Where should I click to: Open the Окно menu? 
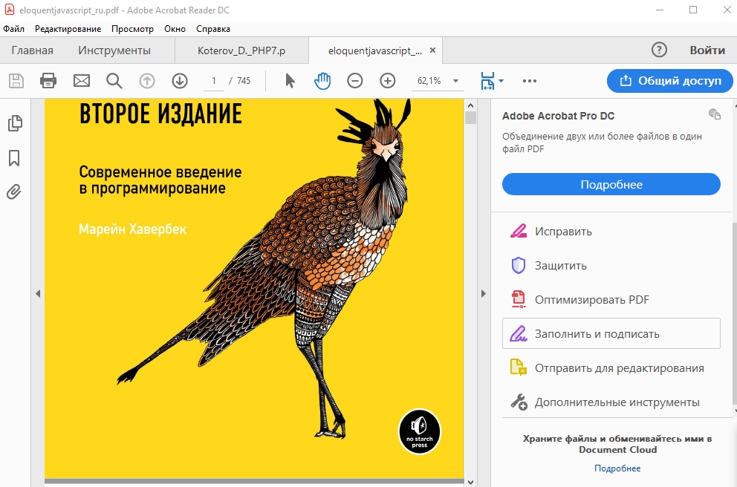coord(175,29)
